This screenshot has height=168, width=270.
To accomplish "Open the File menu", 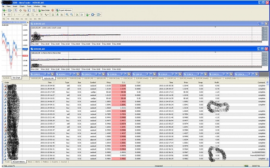I will click(x=3, y=6).
